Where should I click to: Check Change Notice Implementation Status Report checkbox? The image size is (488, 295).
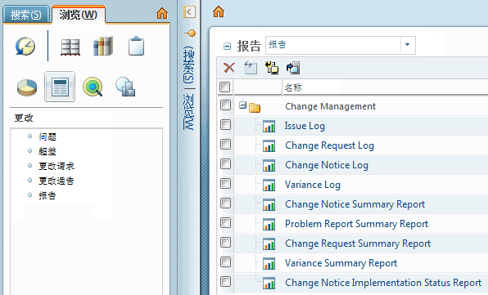226,281
